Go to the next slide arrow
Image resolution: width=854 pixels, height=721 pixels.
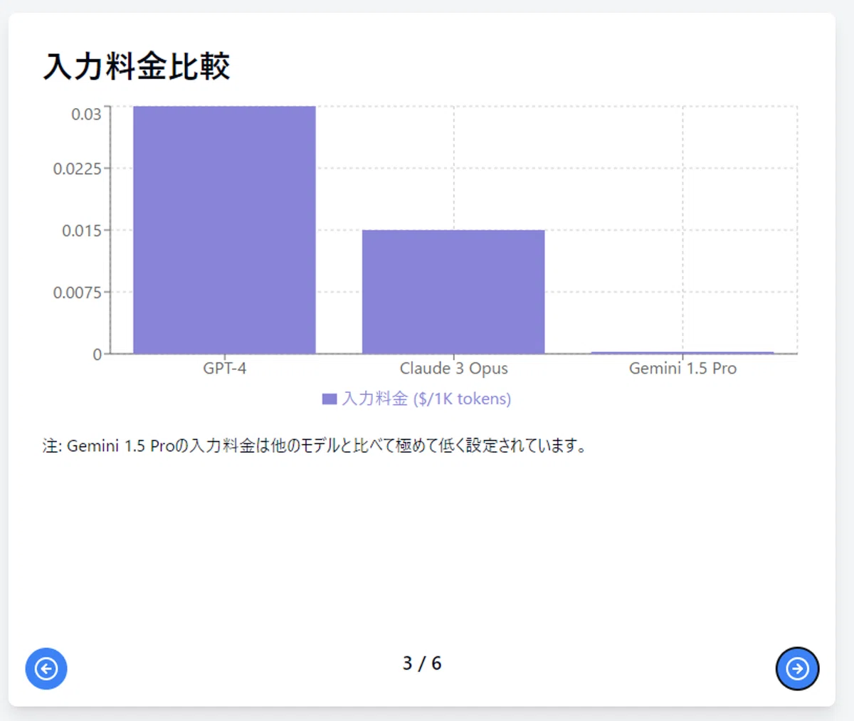pyautogui.click(x=797, y=668)
